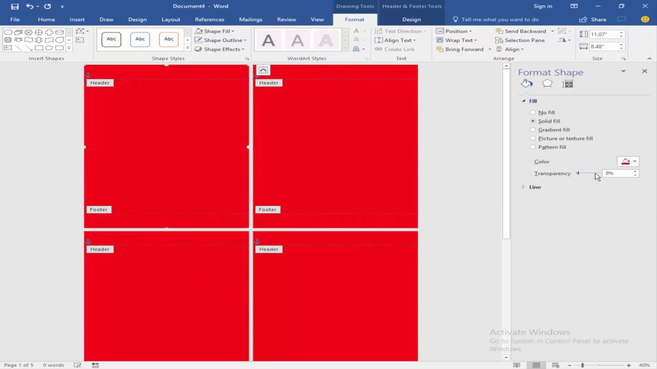This screenshot has height=369, width=657.
Task: Click Sign in
Action: tap(543, 6)
